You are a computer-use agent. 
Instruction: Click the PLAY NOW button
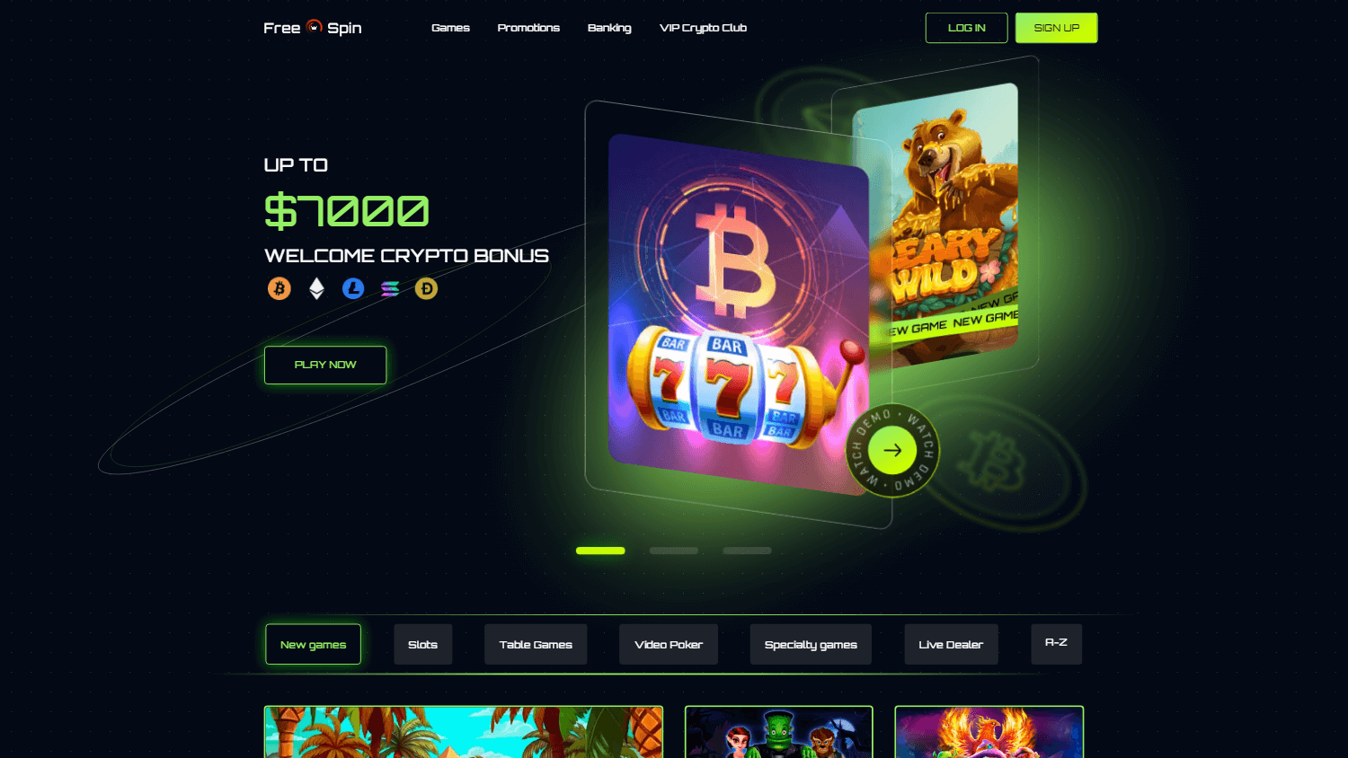(x=325, y=365)
